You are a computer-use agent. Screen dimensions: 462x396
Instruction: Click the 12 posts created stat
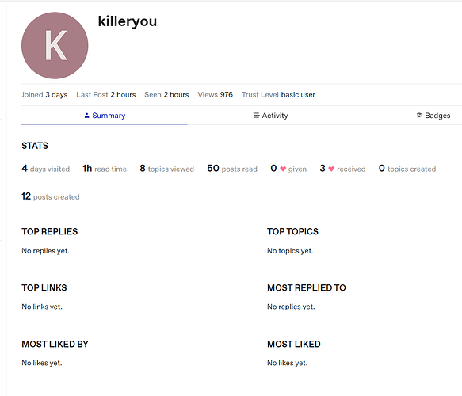click(x=51, y=196)
